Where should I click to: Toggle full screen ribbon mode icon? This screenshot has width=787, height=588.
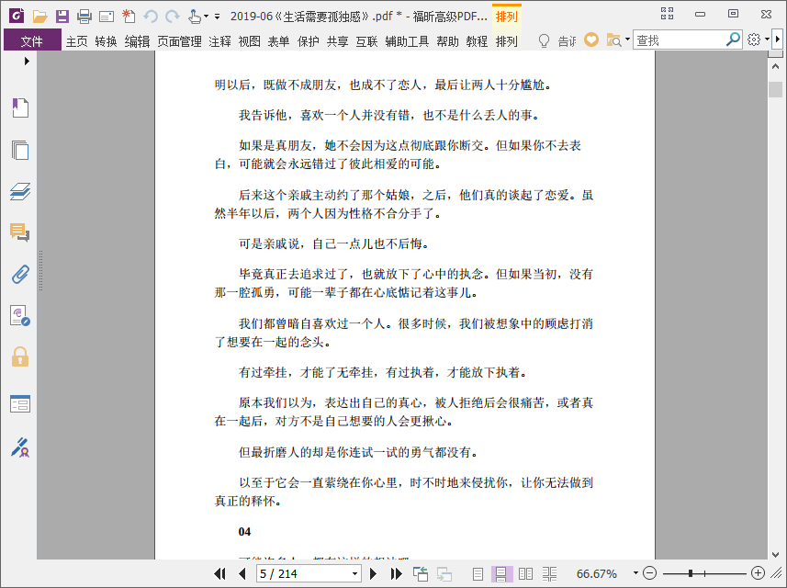coord(667,14)
